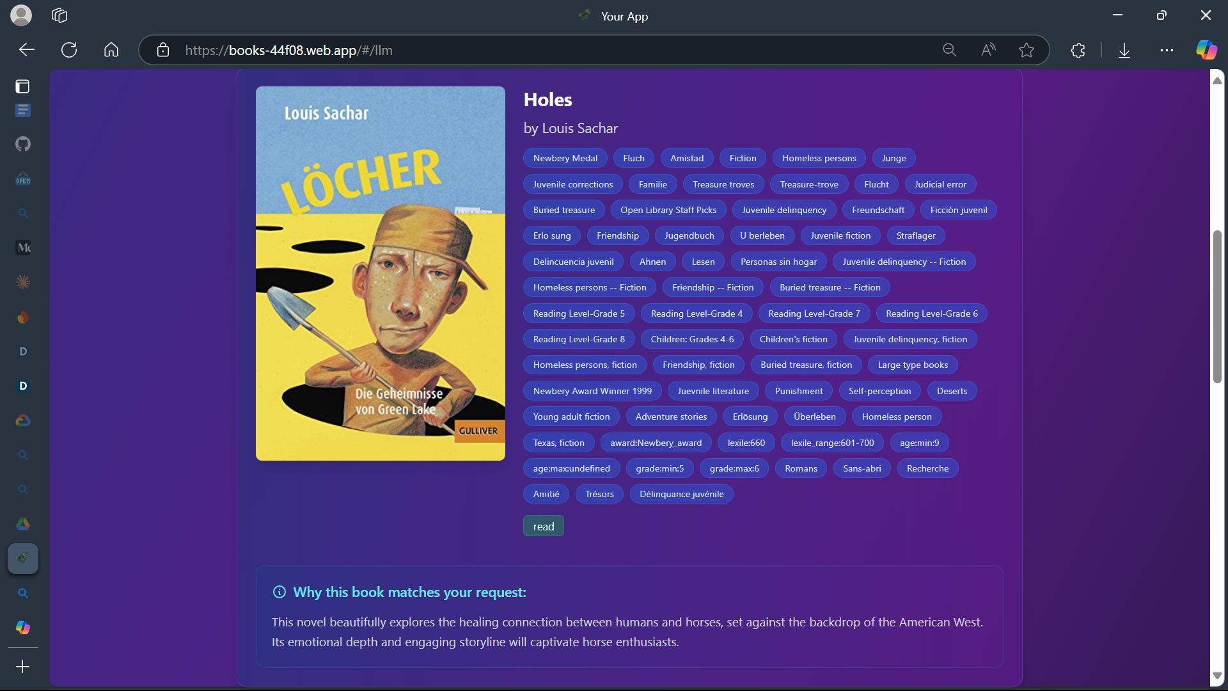Open downloads panel

pos(1124,50)
